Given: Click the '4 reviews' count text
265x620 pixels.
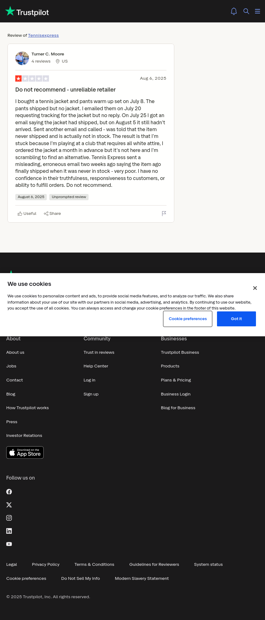Looking at the screenshot, I should click(x=41, y=61).
